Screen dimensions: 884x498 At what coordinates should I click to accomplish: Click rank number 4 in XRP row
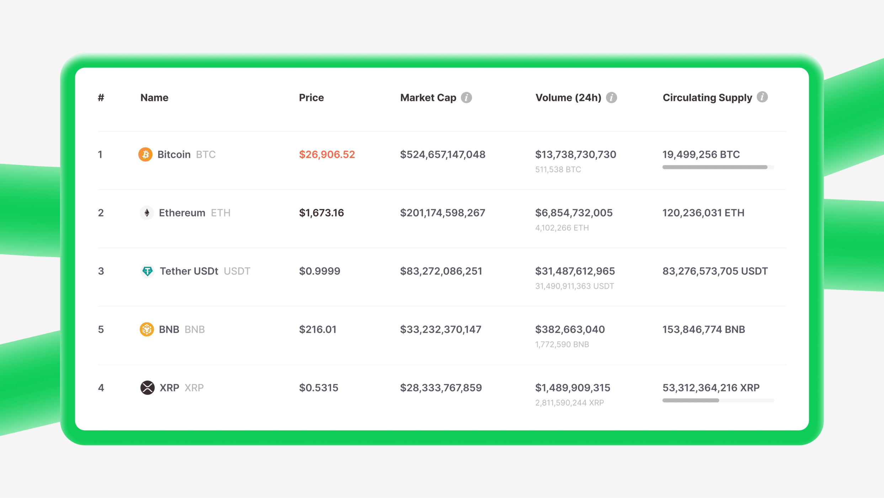tap(101, 387)
